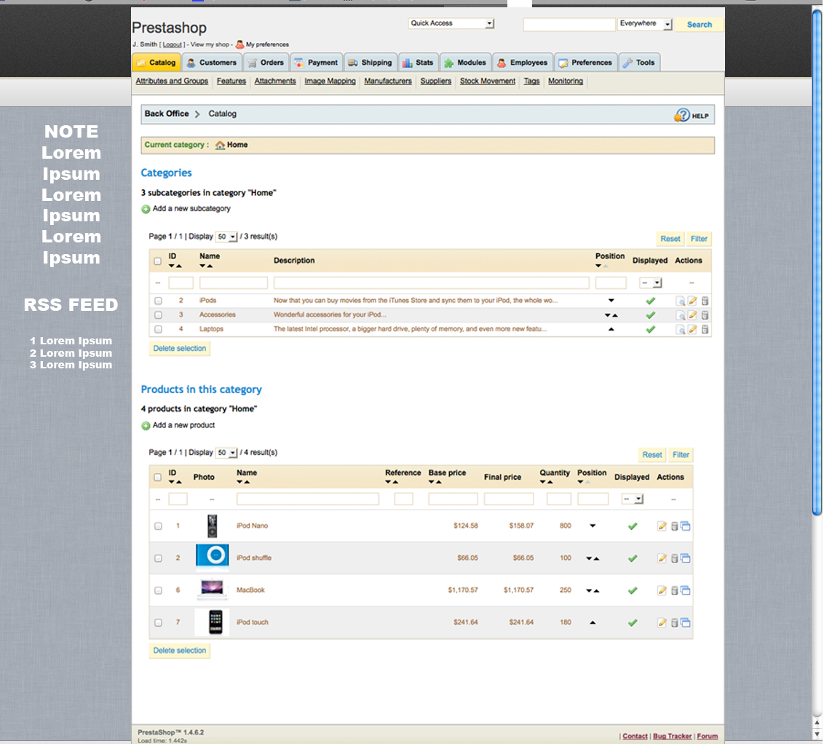
Task: Sort products by Quantity descending arrow
Action: coord(543,483)
